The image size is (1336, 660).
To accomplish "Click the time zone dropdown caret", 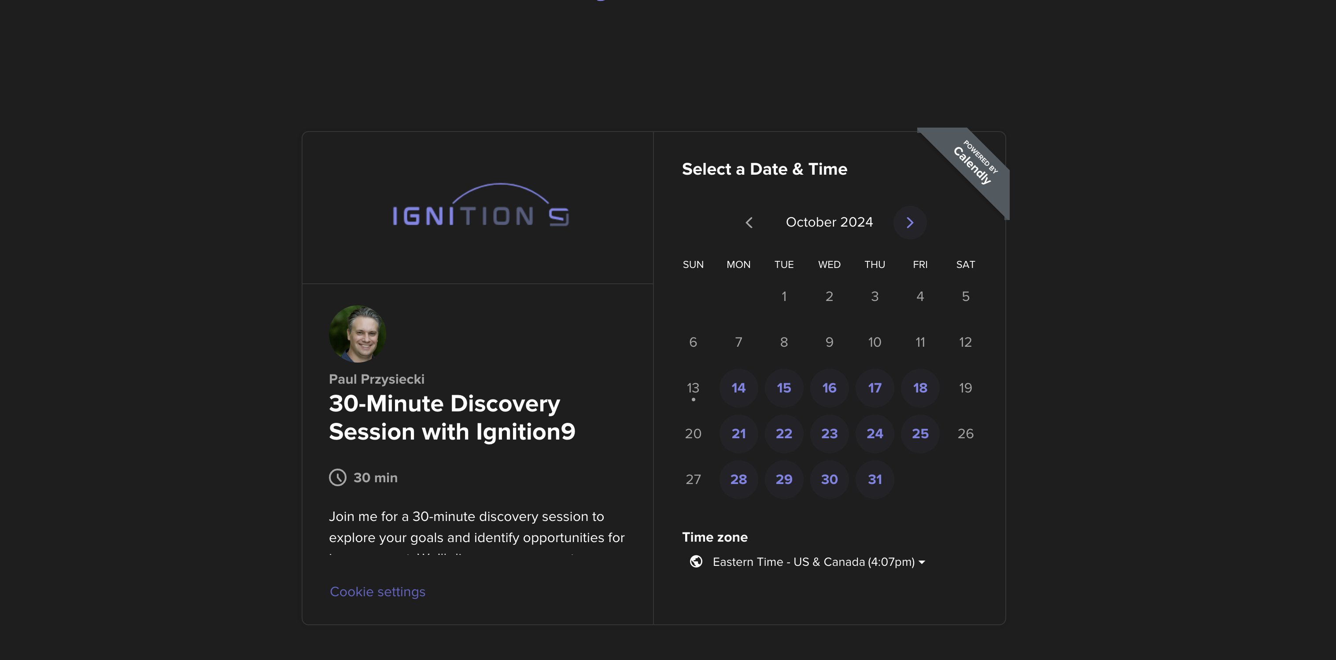I will (x=922, y=562).
